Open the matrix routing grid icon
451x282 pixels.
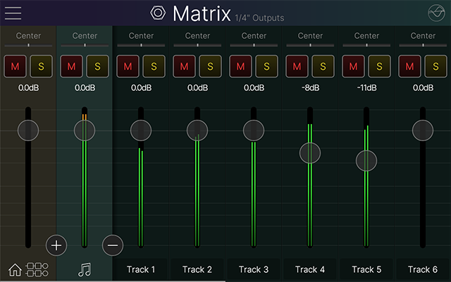click(x=37, y=269)
